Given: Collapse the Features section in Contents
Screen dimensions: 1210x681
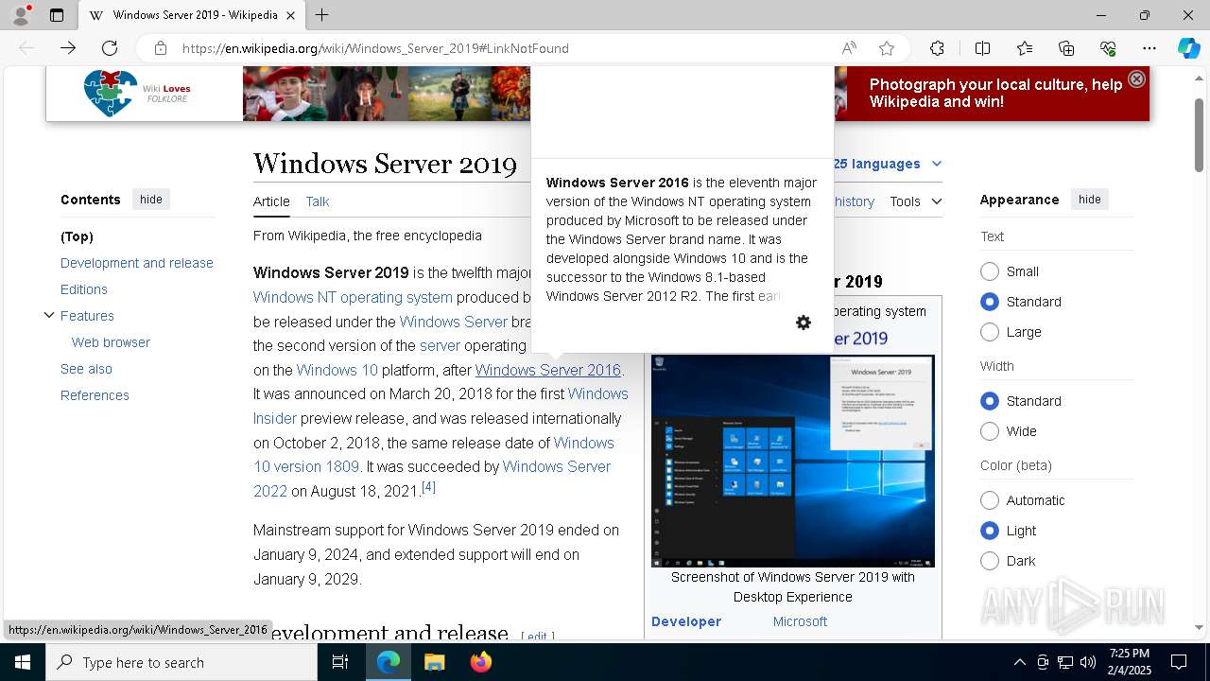Looking at the screenshot, I should pos(49,315).
